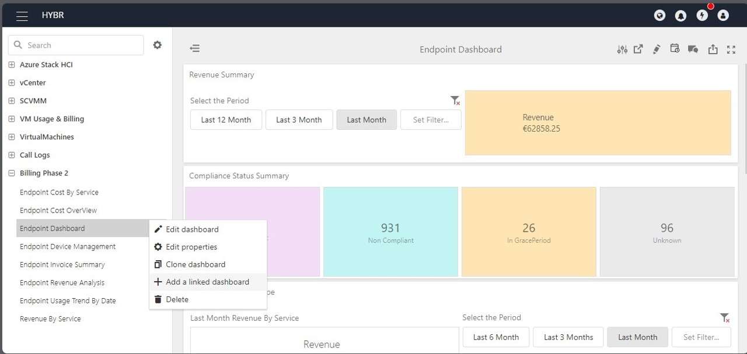This screenshot has width=747, height=354.
Task: Click the pencil edit icon in dashboard toolbar
Action: tap(657, 49)
